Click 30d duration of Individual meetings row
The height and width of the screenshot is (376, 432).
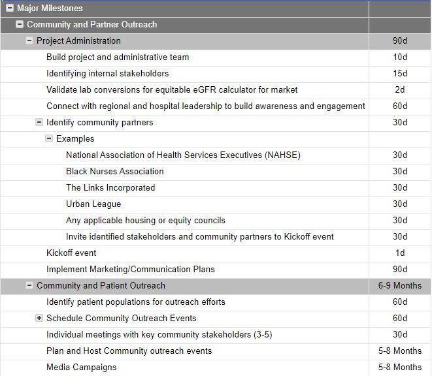point(400,334)
